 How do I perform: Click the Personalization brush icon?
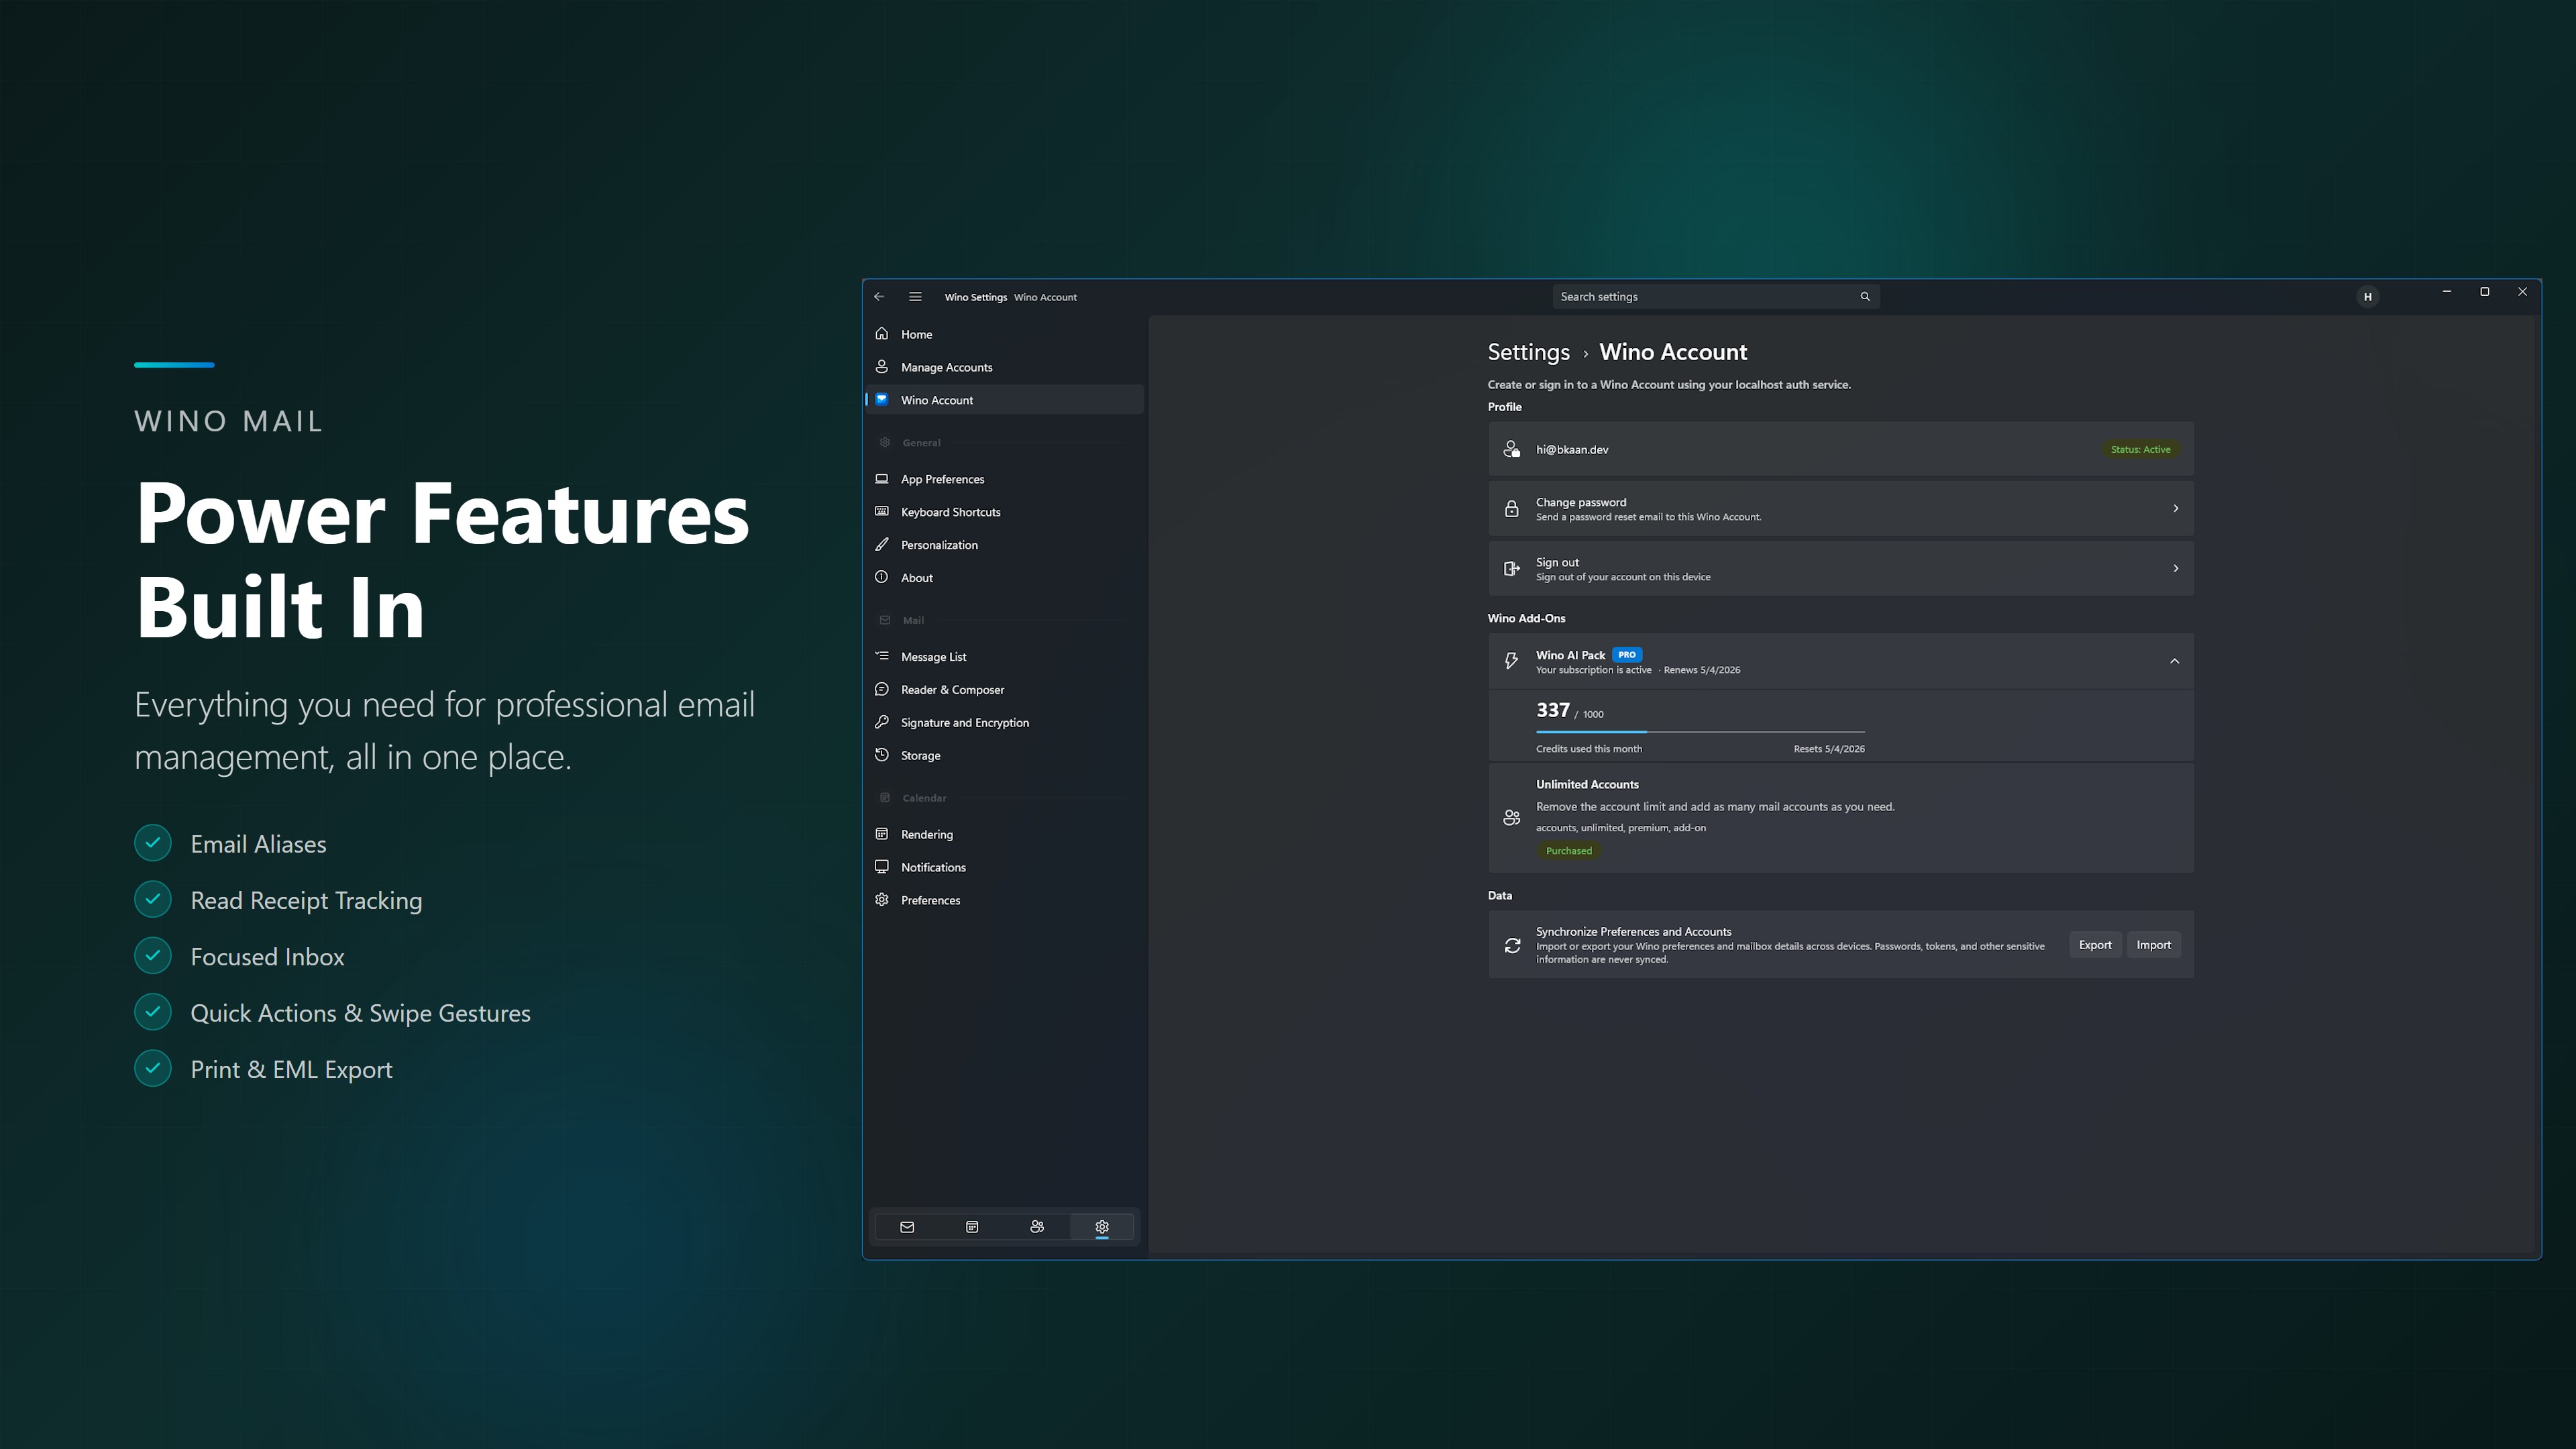pyautogui.click(x=882, y=545)
